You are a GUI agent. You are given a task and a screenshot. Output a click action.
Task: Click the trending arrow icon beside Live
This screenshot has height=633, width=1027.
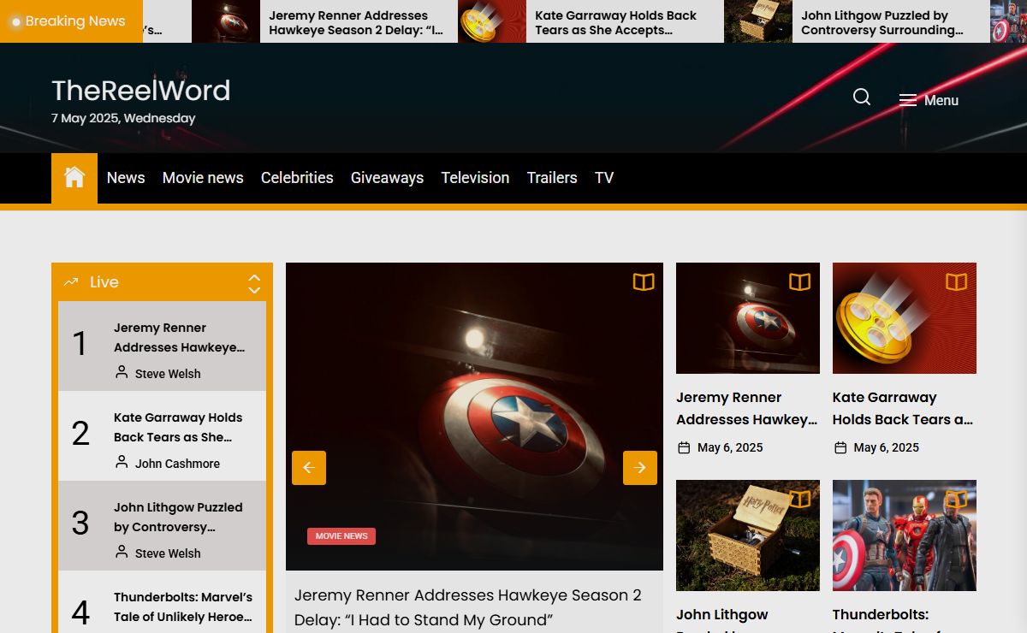click(x=71, y=281)
